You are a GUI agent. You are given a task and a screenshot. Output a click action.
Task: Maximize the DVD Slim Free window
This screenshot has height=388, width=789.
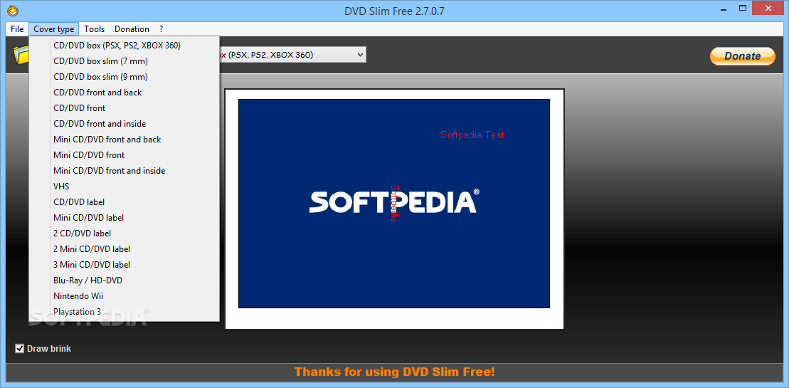(743, 8)
